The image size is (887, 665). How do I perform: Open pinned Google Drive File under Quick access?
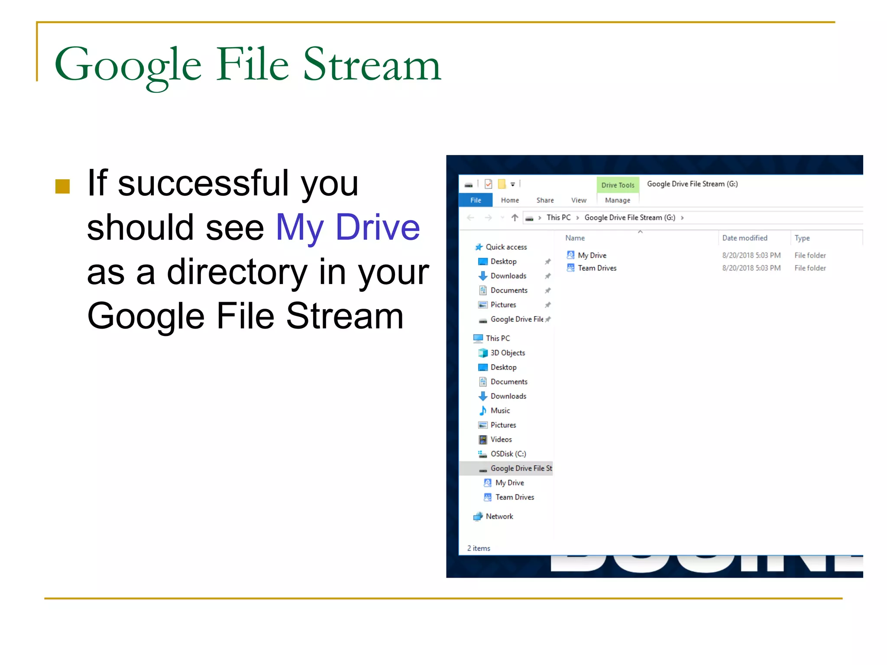(517, 319)
